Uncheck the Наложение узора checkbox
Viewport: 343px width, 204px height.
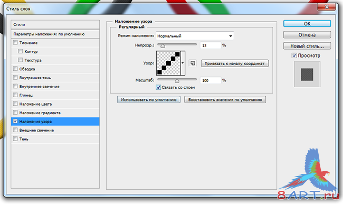coord(15,121)
